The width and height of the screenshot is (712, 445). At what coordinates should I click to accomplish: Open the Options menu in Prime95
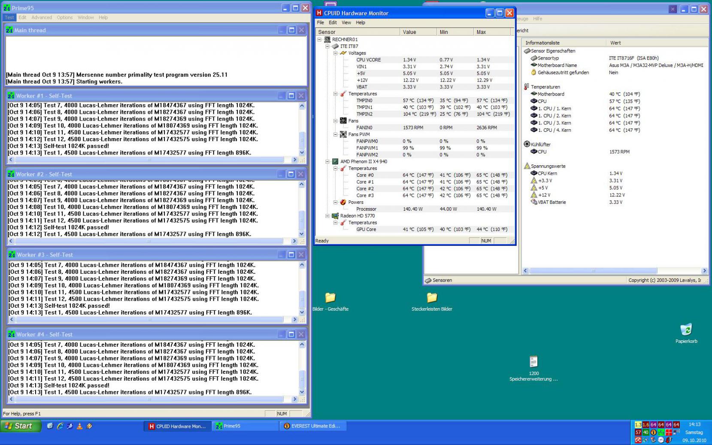(65, 18)
